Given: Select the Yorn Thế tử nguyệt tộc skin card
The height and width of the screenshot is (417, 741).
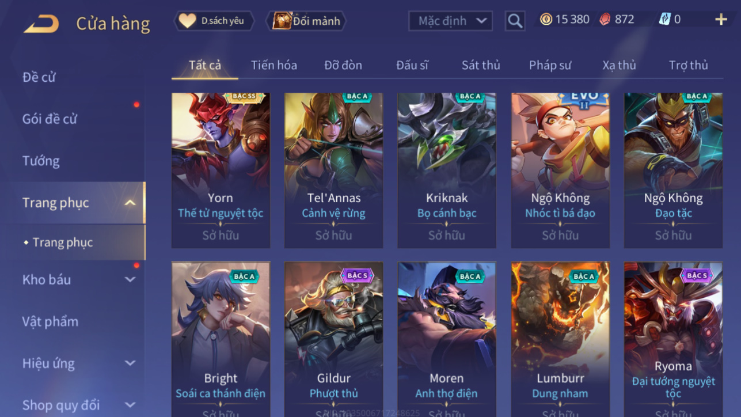Looking at the screenshot, I should pos(221,170).
